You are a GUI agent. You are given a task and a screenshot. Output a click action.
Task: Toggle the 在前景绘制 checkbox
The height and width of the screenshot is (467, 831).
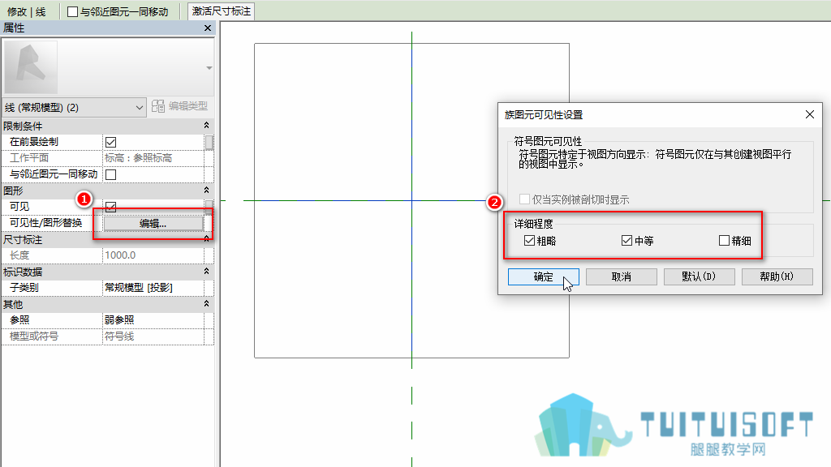pos(110,142)
